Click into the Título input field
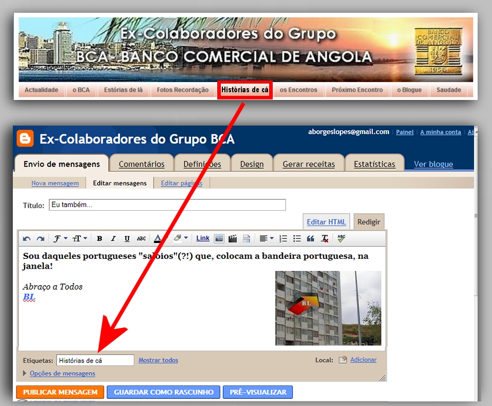 167,205
